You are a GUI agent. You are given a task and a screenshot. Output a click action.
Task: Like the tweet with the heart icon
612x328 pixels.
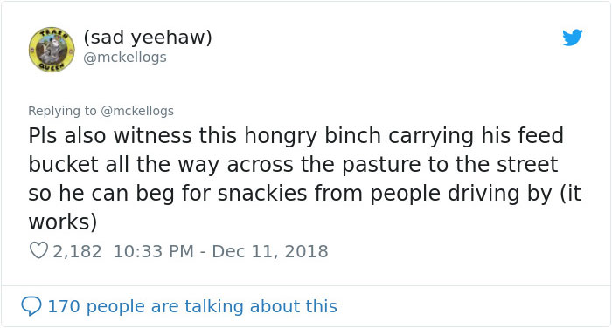[38, 250]
